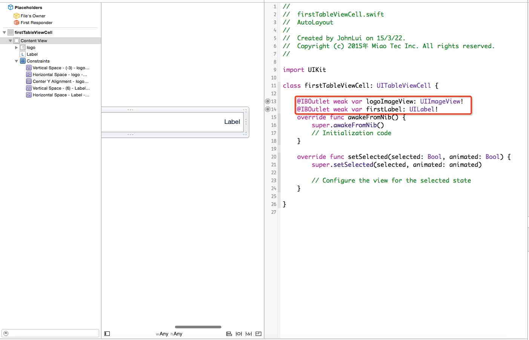This screenshot has height=340, width=529.
Task: Click 'firstLabel' variable name in code
Action: pos(384,109)
